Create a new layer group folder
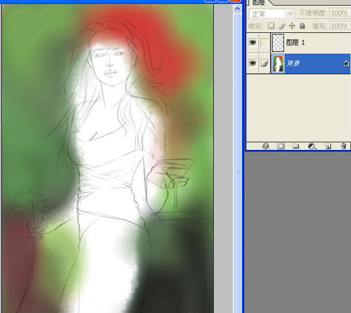 pos(296,146)
